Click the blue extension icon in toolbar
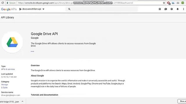The image size is (186, 104). (x=173, y=3)
